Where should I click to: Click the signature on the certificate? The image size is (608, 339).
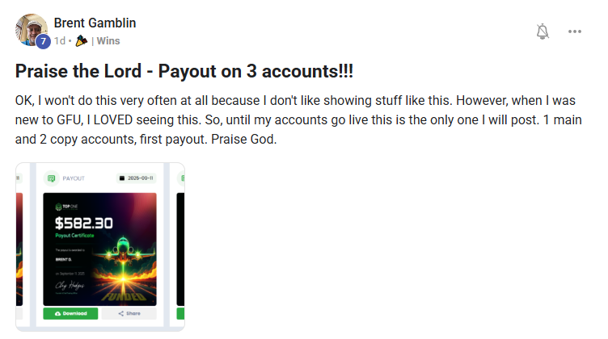[x=70, y=286]
